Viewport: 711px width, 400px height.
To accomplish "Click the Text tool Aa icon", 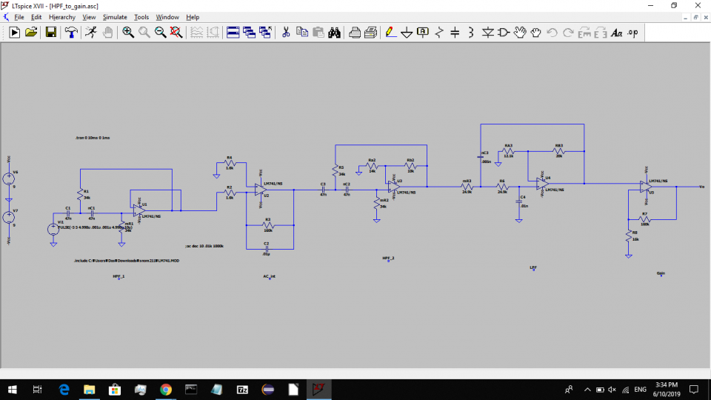I will click(x=616, y=32).
